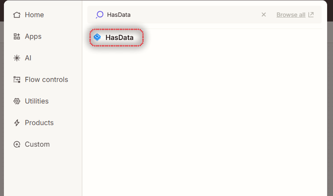Click the purple search magnifier icon
The image size is (333, 196).
click(99, 15)
